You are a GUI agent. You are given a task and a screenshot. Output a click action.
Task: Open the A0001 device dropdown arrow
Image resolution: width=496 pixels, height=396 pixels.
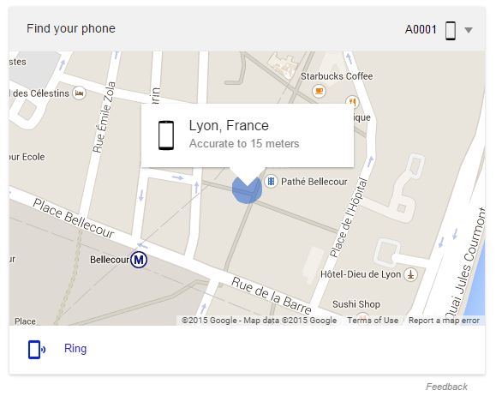[x=469, y=30]
